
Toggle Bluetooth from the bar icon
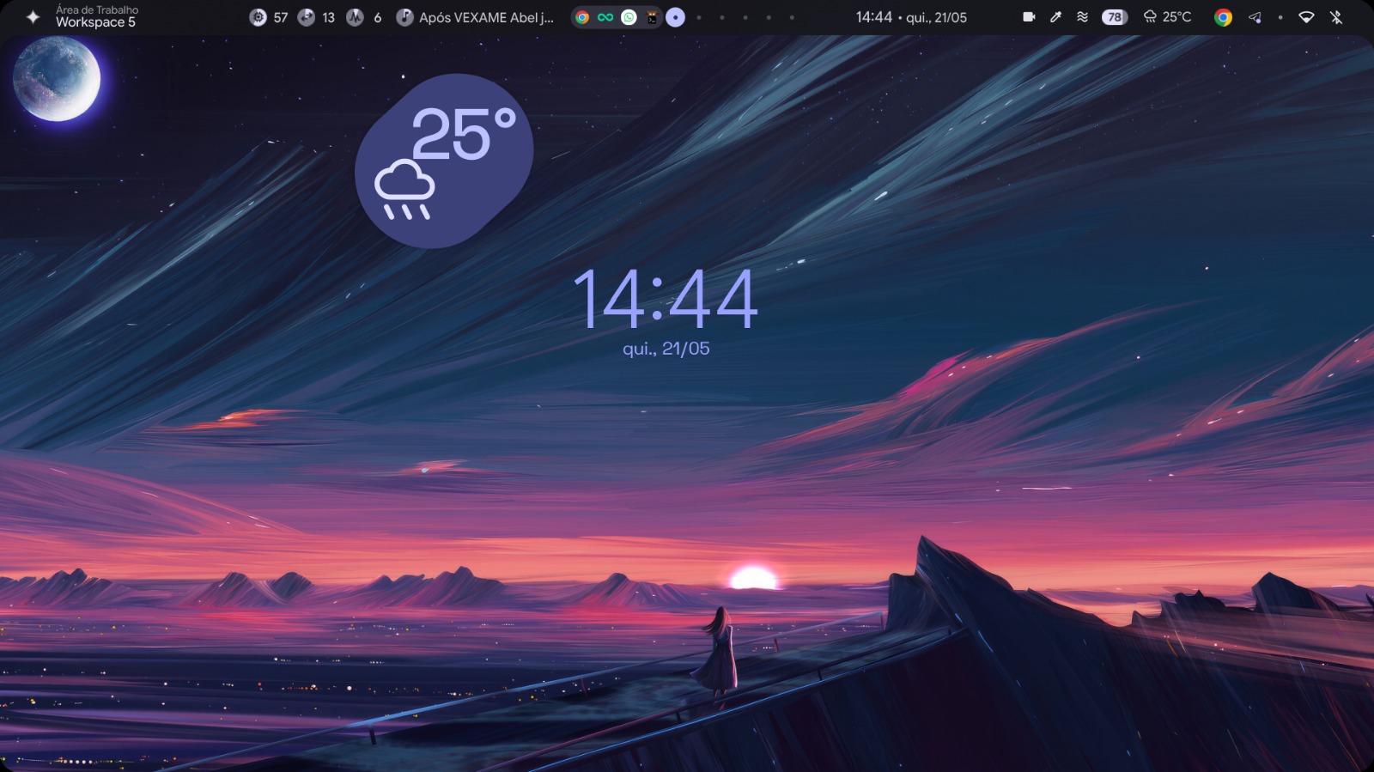click(1336, 17)
